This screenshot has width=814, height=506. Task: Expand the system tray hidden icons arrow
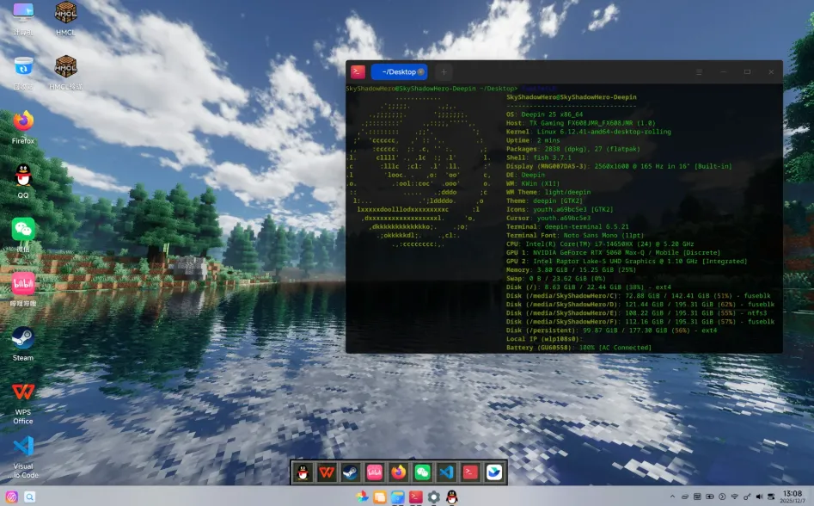[x=673, y=497]
